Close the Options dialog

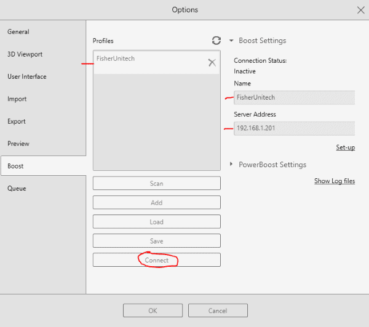[x=360, y=10]
